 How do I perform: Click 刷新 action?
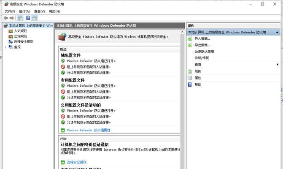point(198,71)
